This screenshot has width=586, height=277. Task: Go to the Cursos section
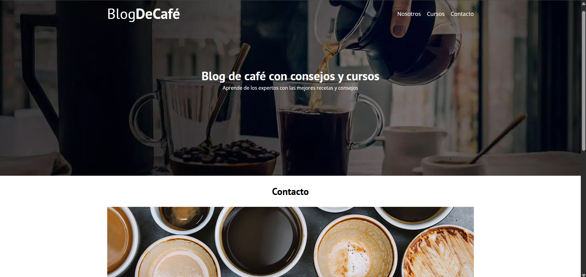tap(435, 14)
